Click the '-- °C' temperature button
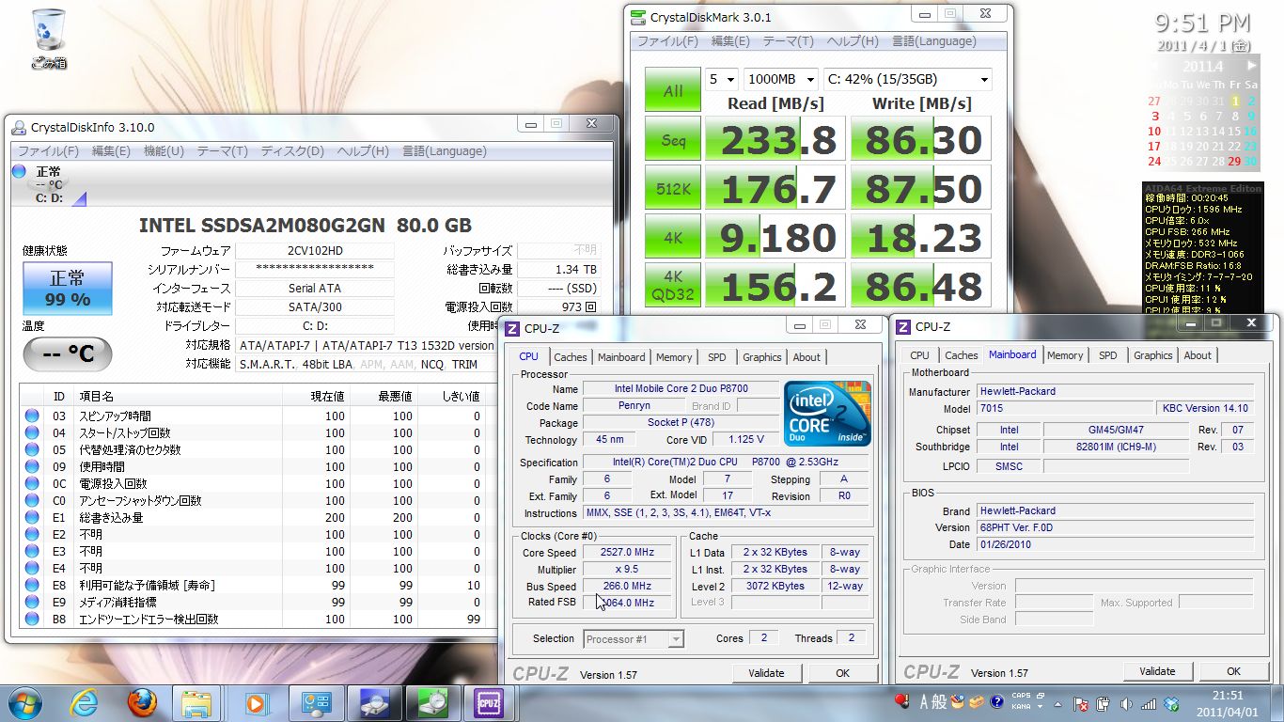Viewport: 1284px width, 722px height. click(67, 354)
